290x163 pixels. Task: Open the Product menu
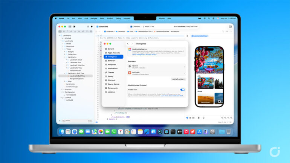(x=110, y=18)
